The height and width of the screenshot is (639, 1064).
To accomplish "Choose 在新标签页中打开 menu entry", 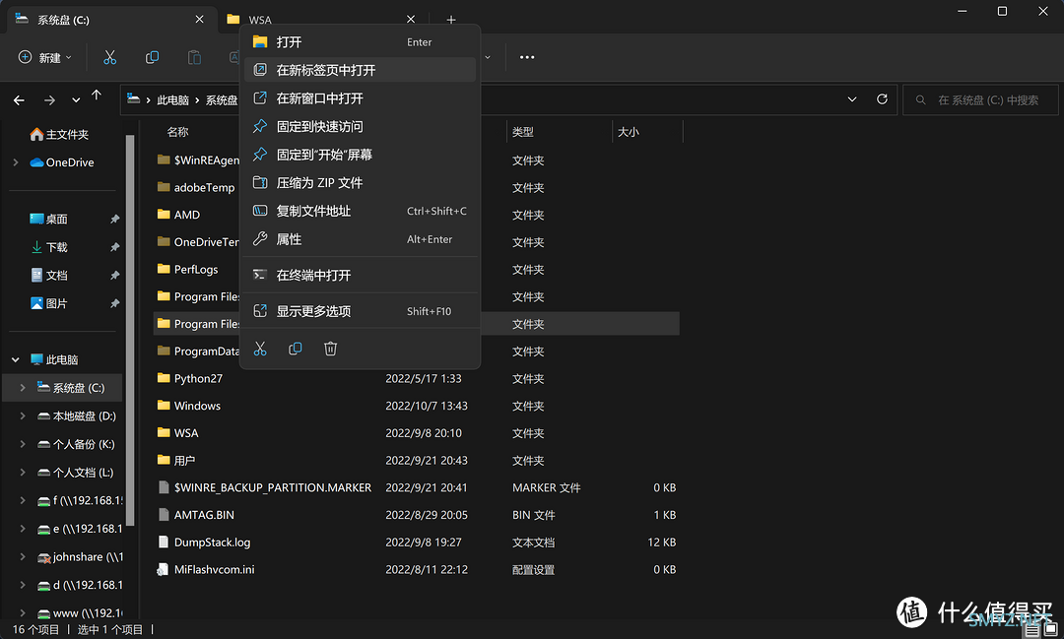I will tap(360, 70).
